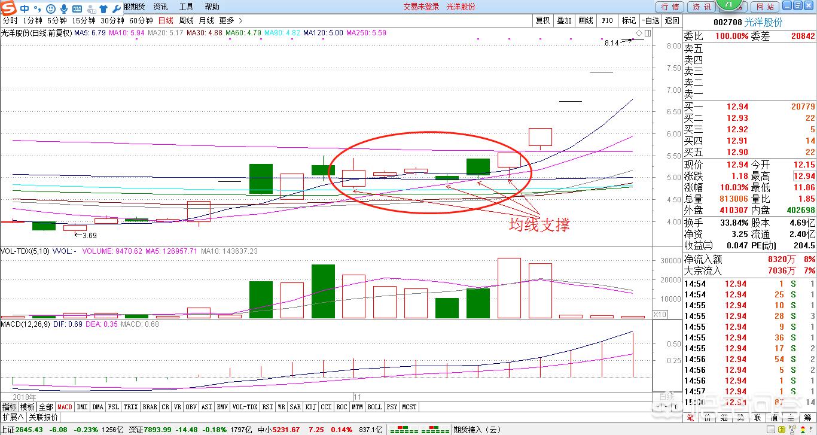Select the 周线 weekly period
This screenshot has width=817, height=435.
pyautogui.click(x=186, y=20)
